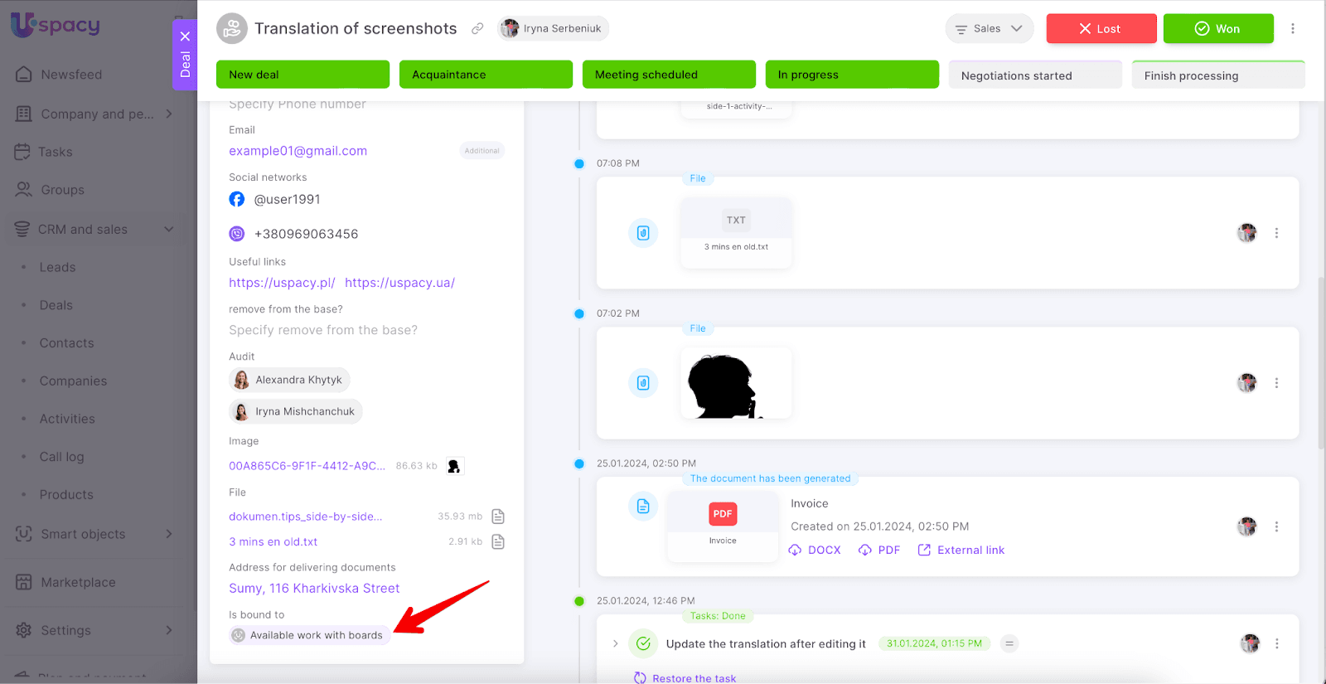Open options menu for TXT file activity
Viewport: 1326px width, 684px height.
[x=1276, y=234]
